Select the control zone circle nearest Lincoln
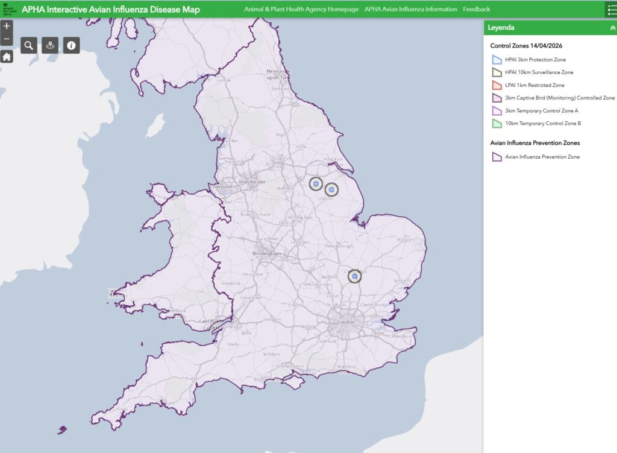 click(331, 189)
